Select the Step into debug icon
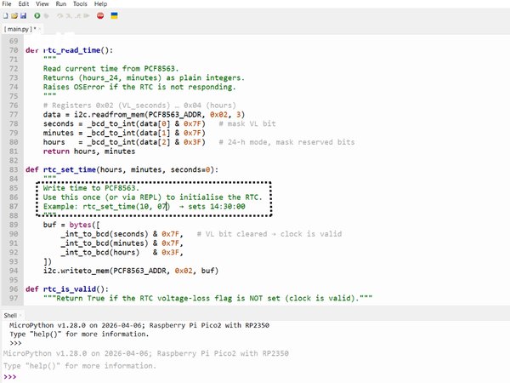Screen dimensions: 510x383 69,15
